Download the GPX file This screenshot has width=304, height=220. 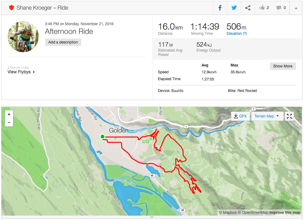point(240,116)
